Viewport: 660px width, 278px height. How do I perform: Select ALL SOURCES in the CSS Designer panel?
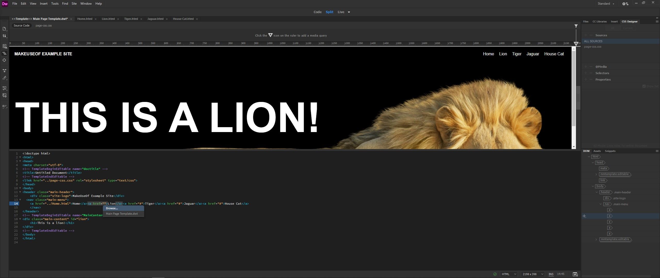click(593, 41)
